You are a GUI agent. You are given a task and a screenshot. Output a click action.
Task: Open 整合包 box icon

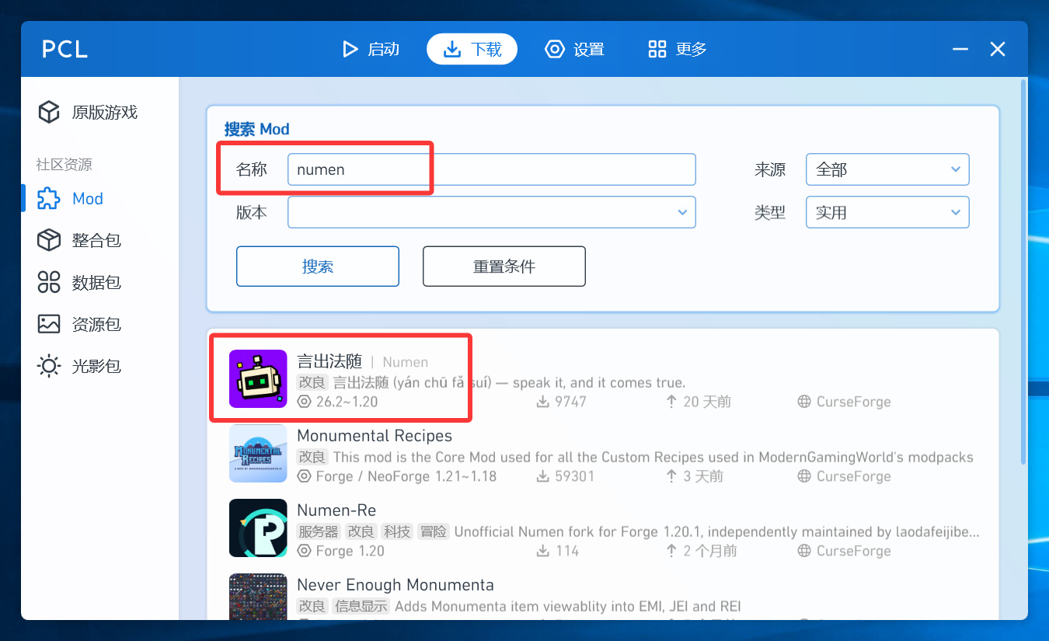pyautogui.click(x=49, y=241)
